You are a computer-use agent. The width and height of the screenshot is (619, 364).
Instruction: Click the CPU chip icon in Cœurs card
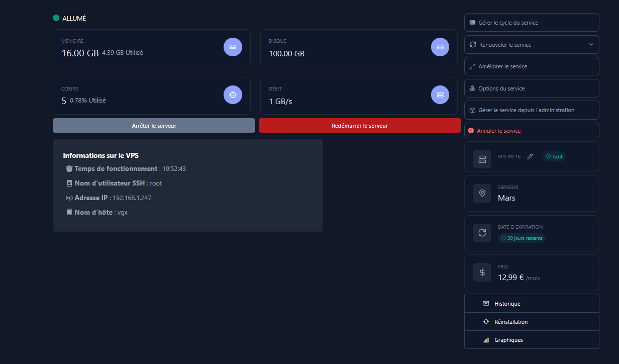(233, 95)
